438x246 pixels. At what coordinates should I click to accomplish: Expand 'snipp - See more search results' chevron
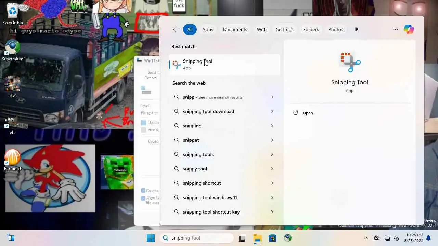click(272, 97)
